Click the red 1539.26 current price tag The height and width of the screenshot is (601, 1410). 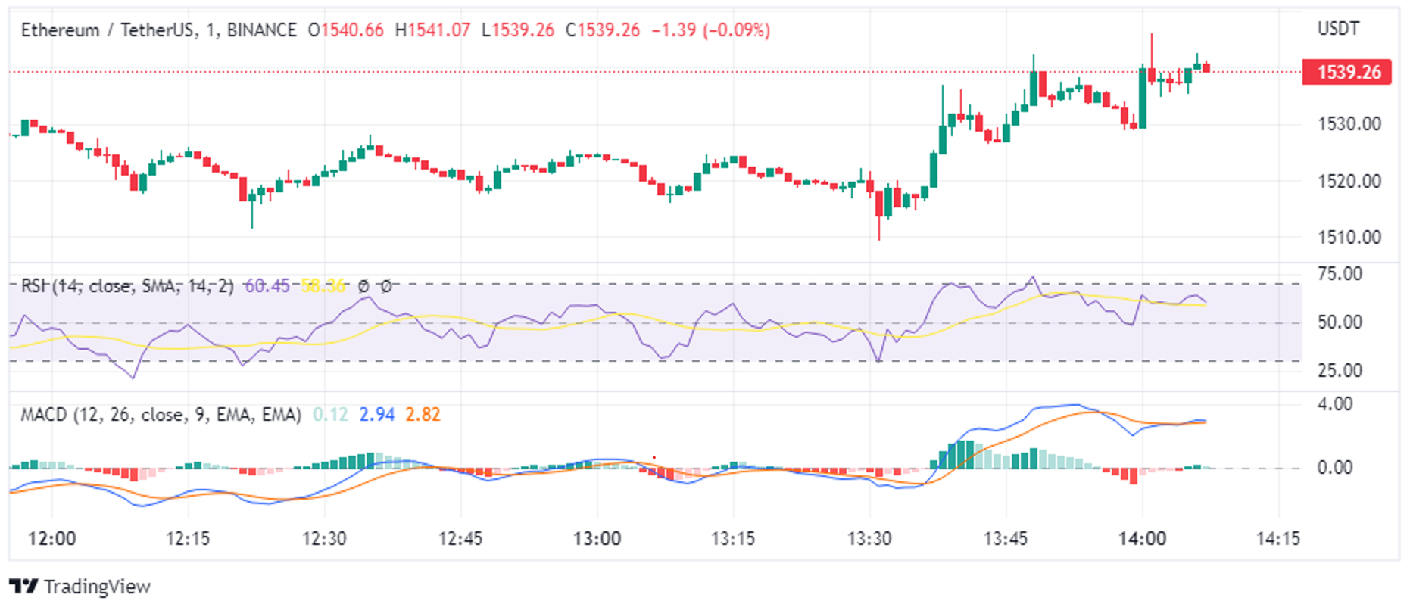tap(1346, 72)
